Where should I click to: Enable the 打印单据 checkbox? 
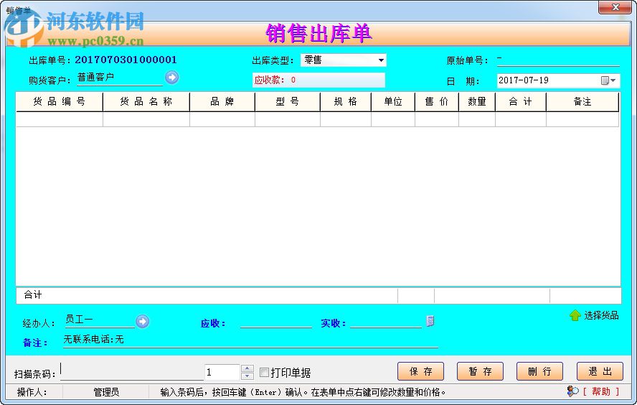264,373
